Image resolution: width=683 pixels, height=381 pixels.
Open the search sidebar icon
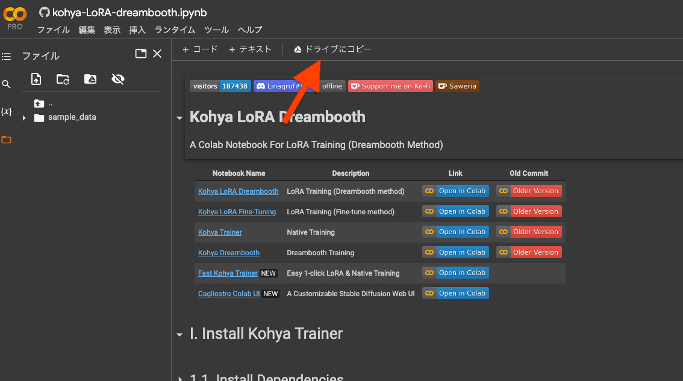(7, 84)
